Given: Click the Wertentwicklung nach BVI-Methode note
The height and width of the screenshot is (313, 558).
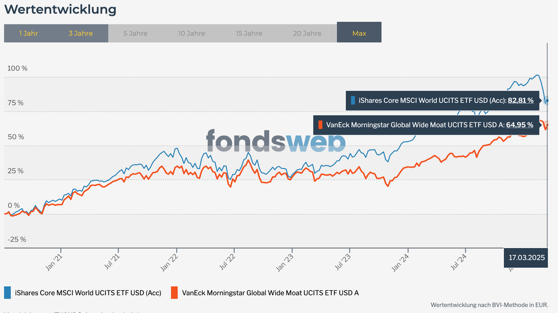Looking at the screenshot, I should point(489,305).
